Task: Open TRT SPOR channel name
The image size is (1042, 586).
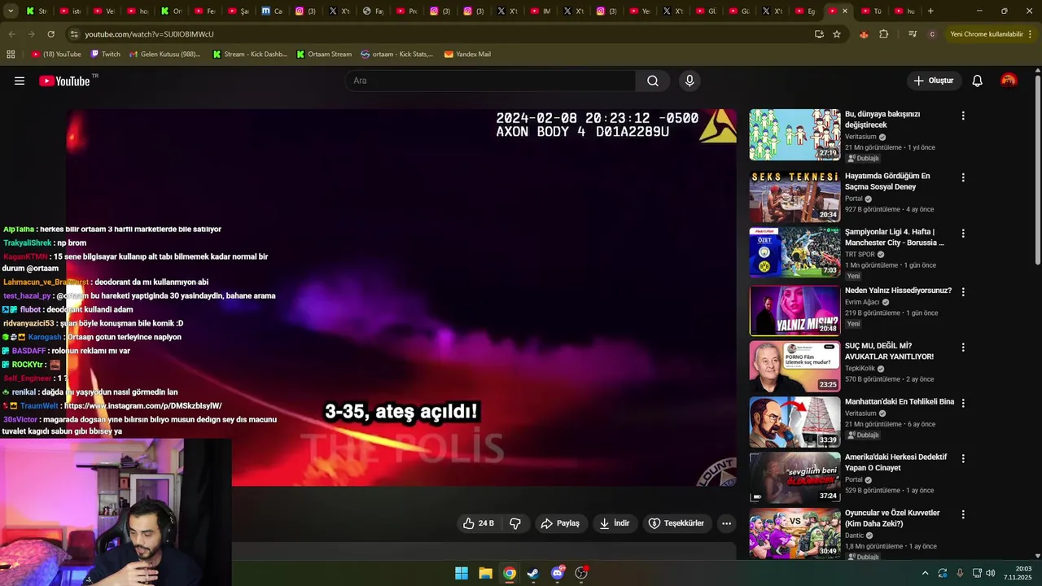Action: pyautogui.click(x=860, y=254)
